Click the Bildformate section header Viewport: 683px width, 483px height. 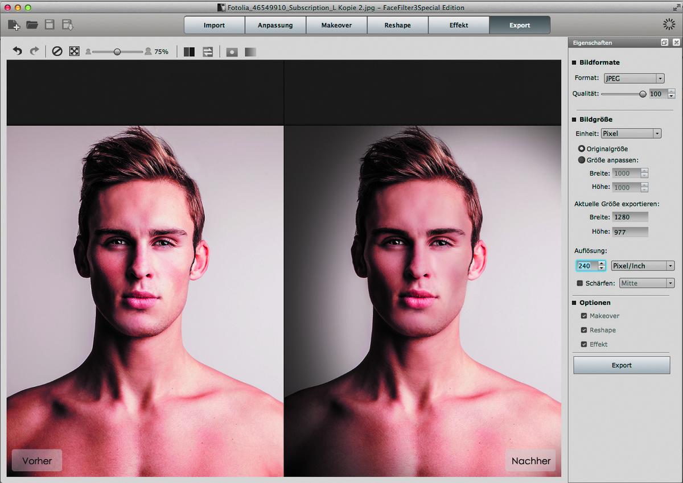point(599,63)
